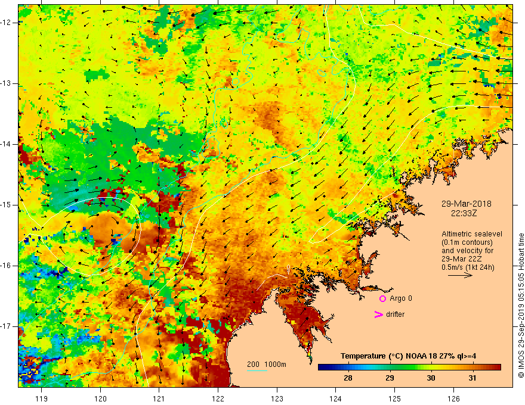The height and width of the screenshot is (405, 525).
Task: Click the 0.5m/s (1kt 24h) label
Action: pos(468,267)
